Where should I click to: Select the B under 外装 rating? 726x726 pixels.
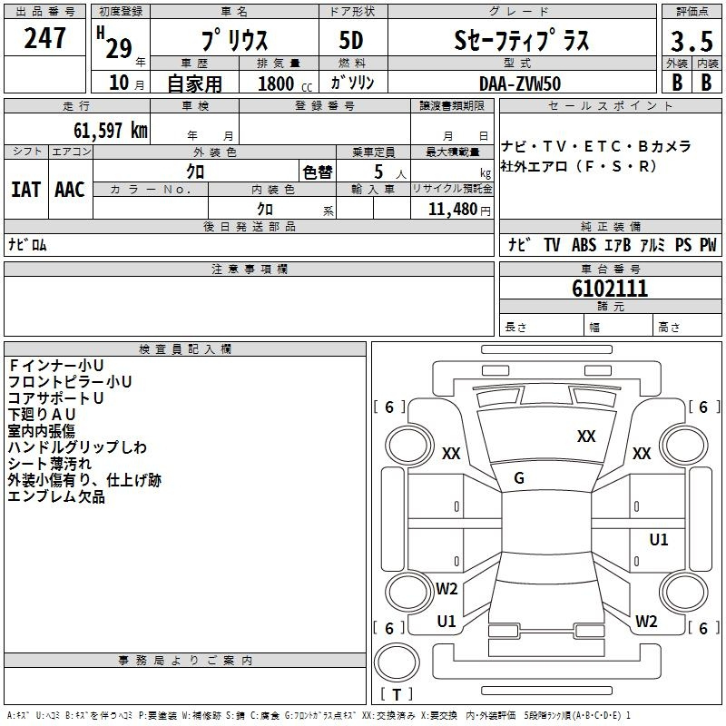[x=677, y=83]
